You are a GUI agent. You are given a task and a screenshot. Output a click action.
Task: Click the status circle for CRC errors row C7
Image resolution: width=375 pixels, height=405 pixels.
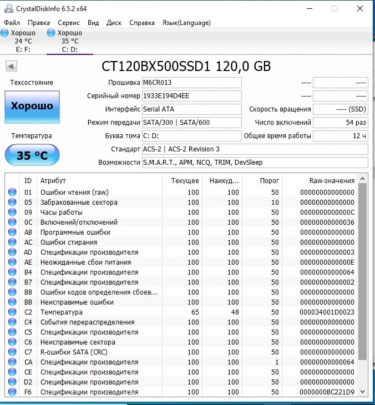(x=12, y=352)
